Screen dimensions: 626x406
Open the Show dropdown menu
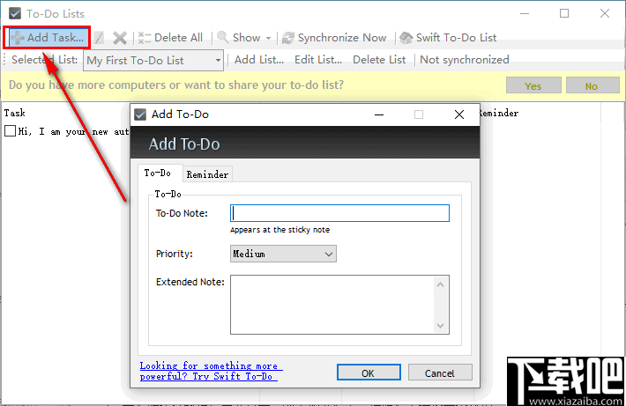tap(244, 38)
